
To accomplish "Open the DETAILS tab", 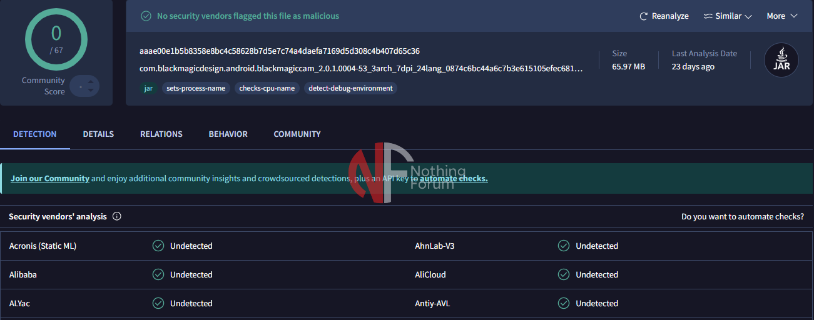I will click(x=98, y=134).
